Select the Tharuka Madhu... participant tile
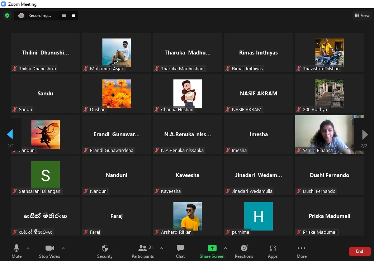 coord(188,52)
